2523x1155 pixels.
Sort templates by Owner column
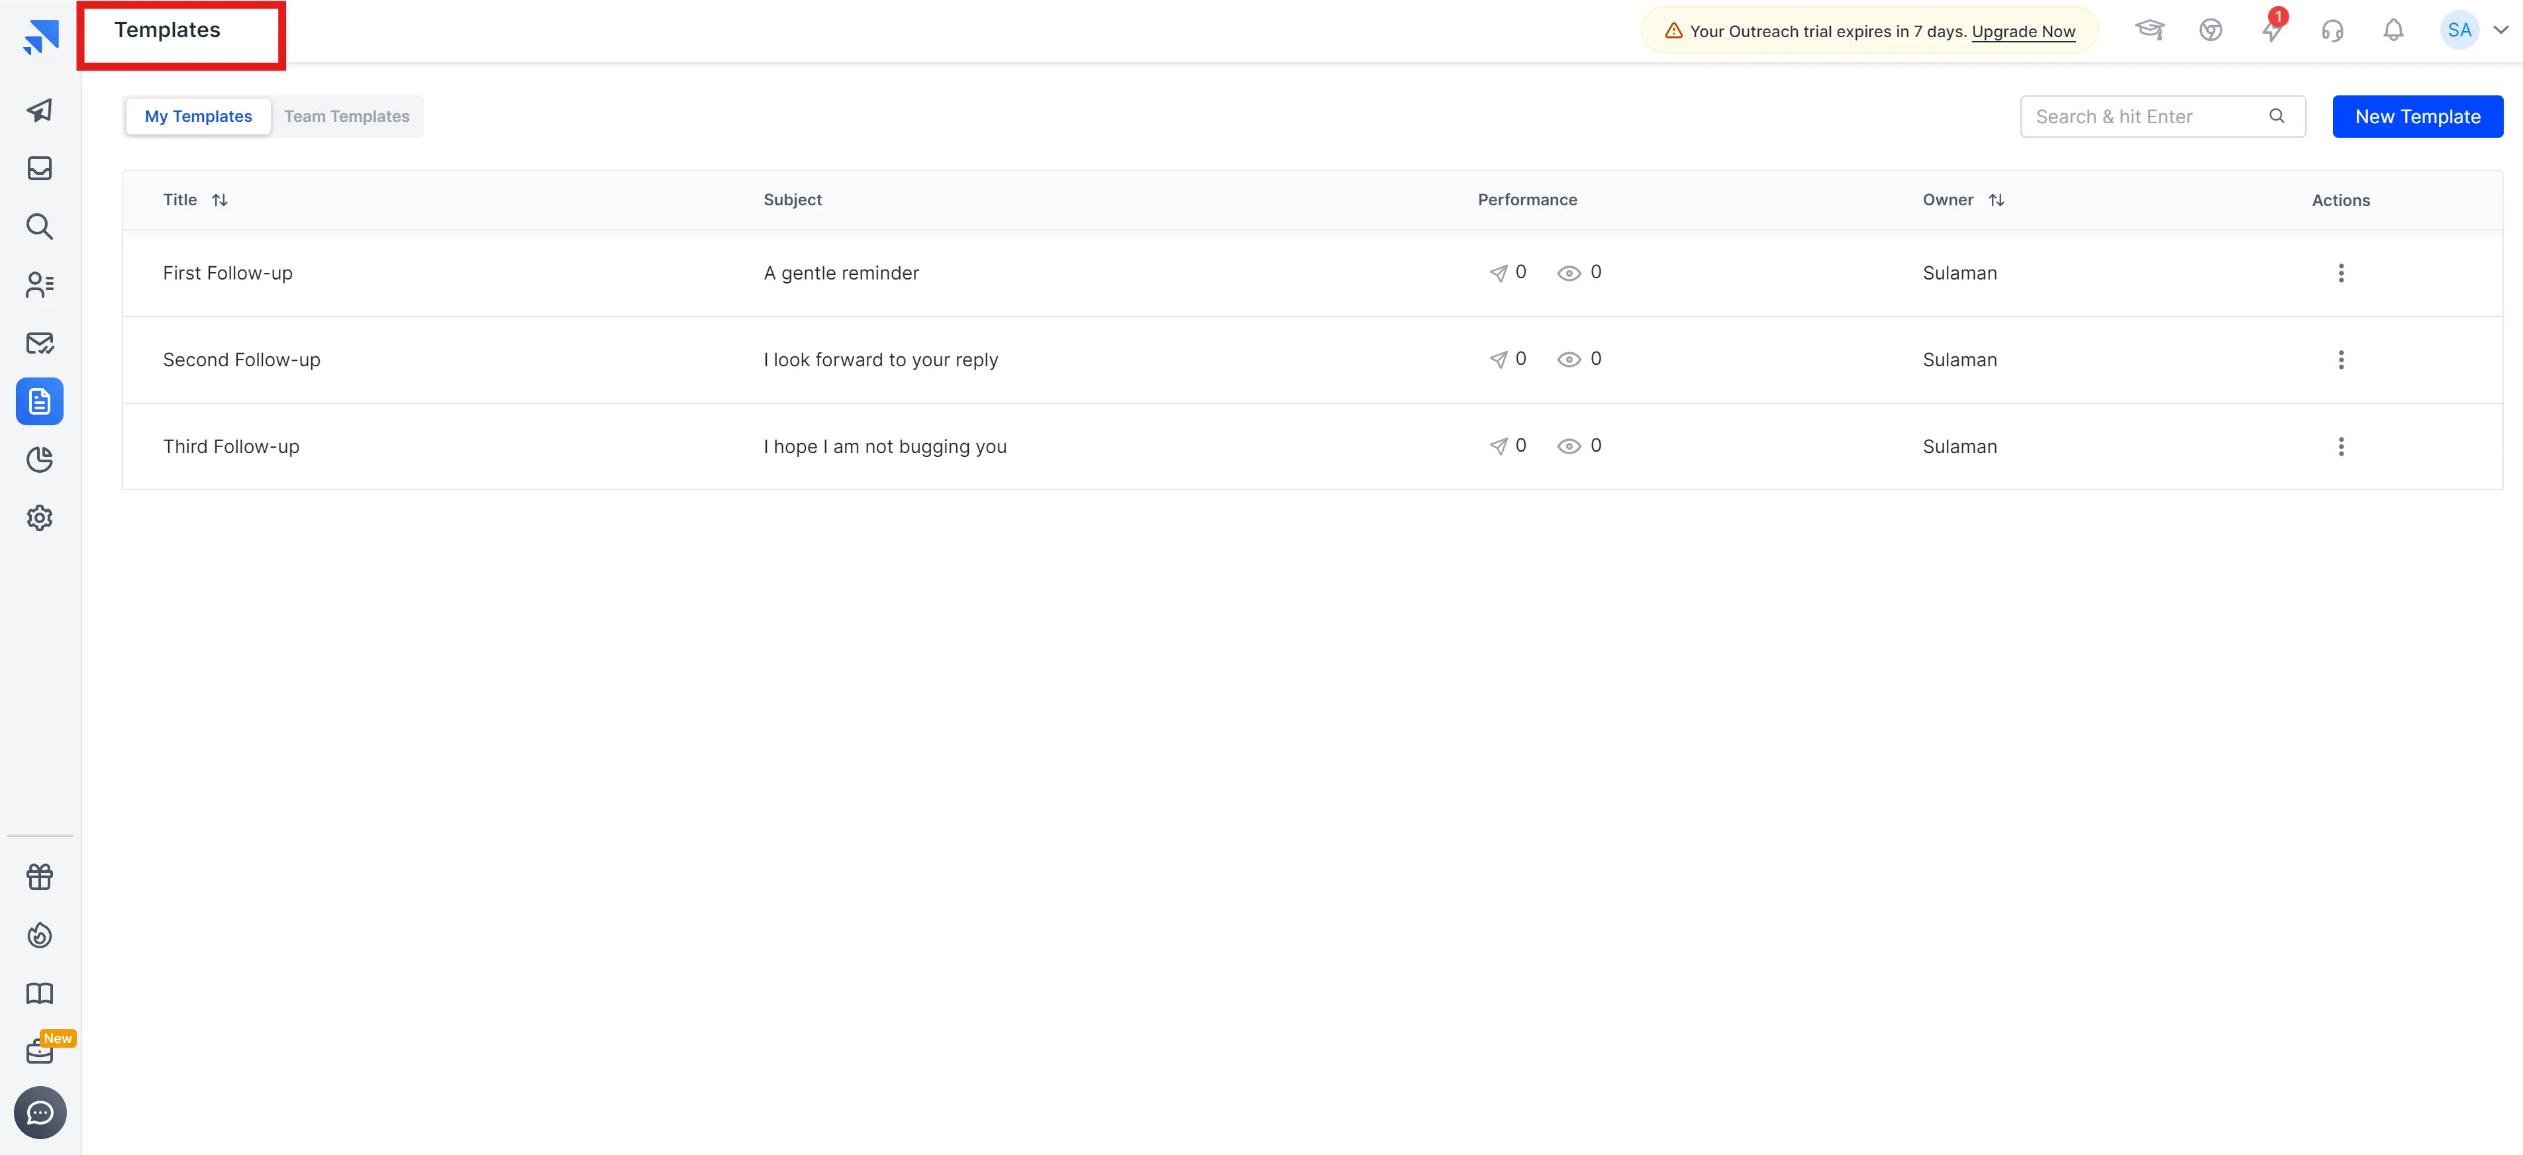point(1996,200)
